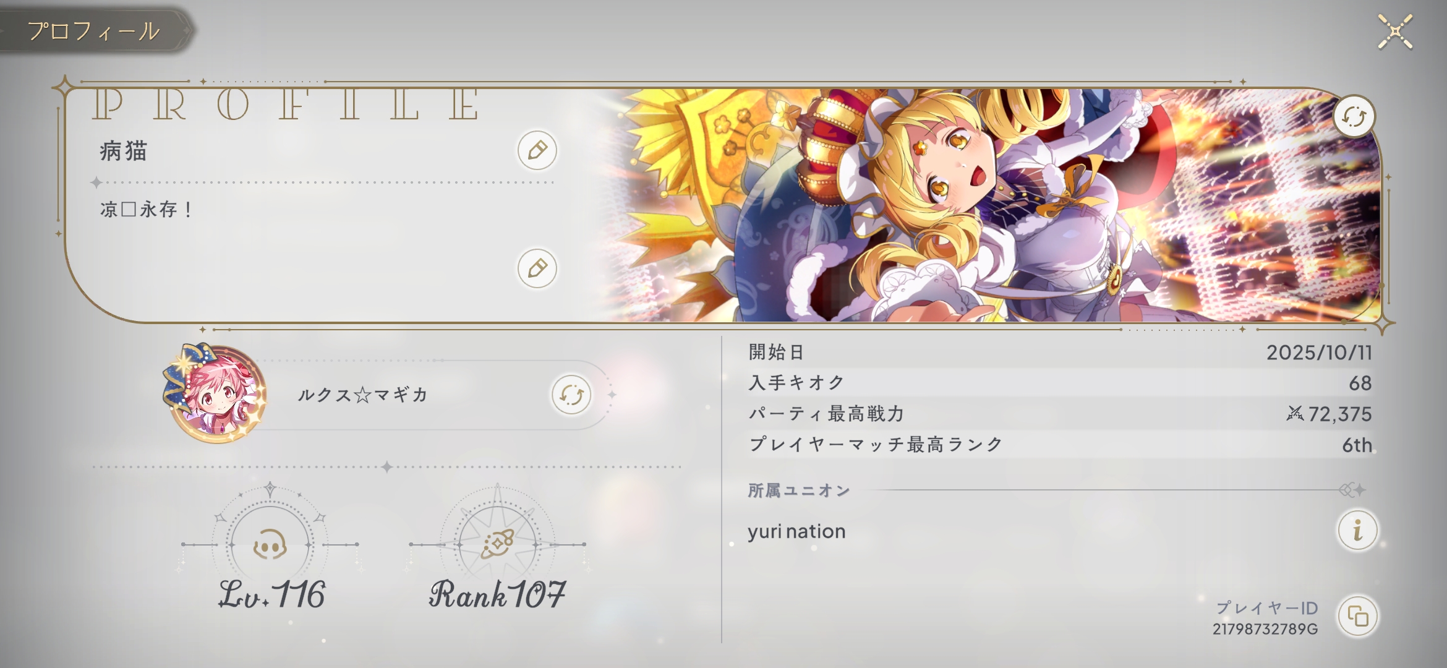
Task: Swap the ルクス☆マギカ title
Action: (571, 395)
